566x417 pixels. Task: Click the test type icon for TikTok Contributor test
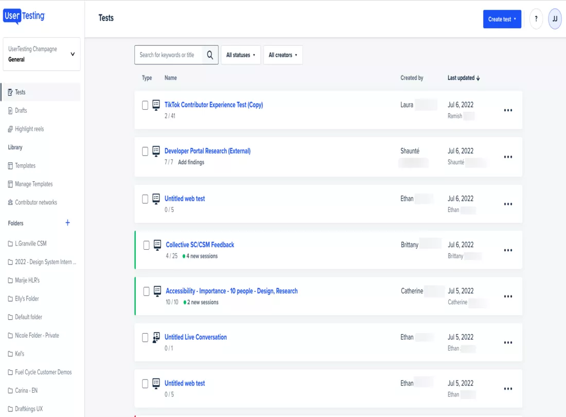[x=156, y=105]
